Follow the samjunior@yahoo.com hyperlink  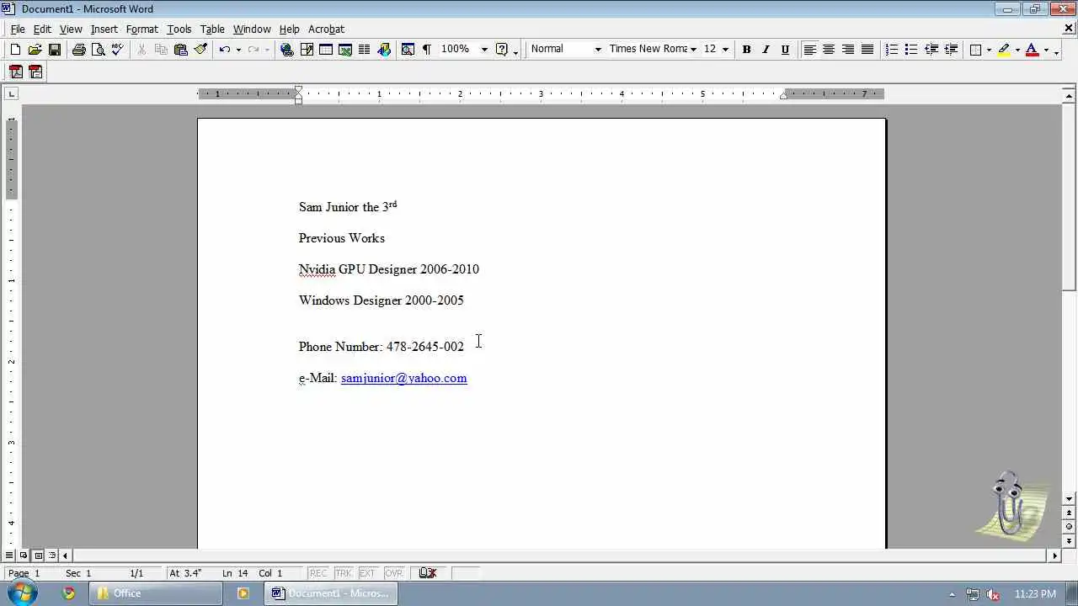[403, 378]
